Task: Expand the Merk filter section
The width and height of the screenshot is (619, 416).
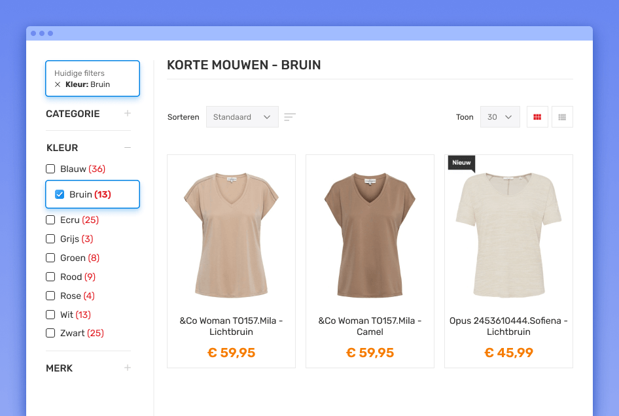Action: point(127,368)
